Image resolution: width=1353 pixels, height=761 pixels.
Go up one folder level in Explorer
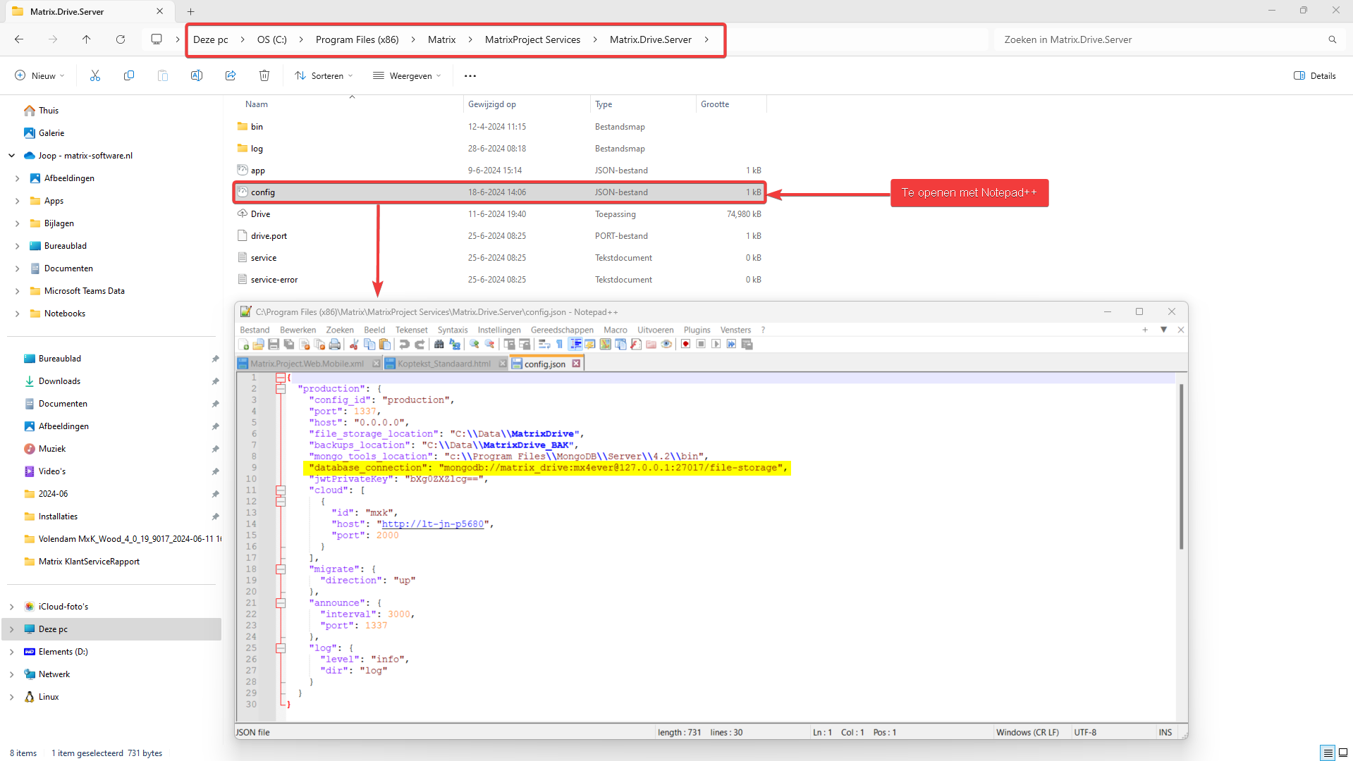click(x=87, y=39)
